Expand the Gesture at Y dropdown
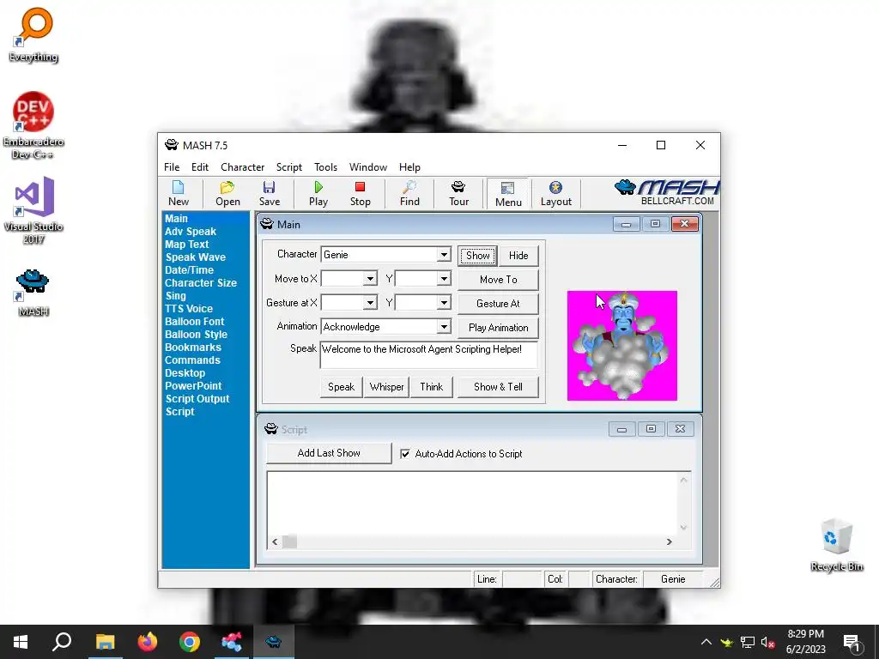The height and width of the screenshot is (659, 879). [444, 303]
